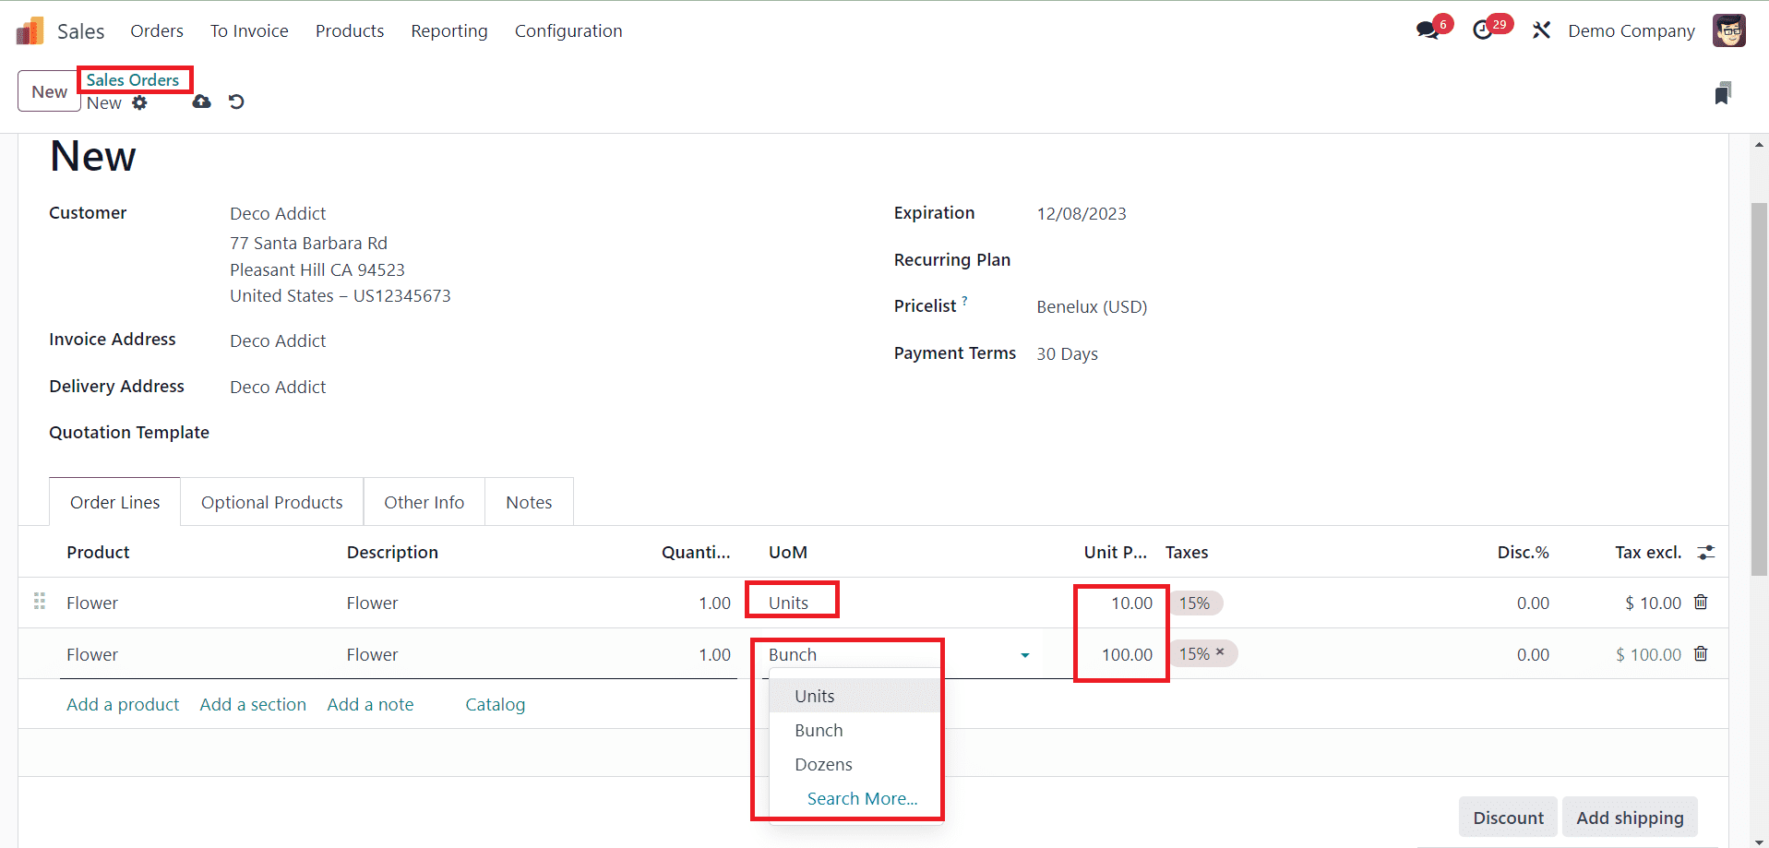Click the New button
The height and width of the screenshot is (848, 1769).
(x=49, y=91)
